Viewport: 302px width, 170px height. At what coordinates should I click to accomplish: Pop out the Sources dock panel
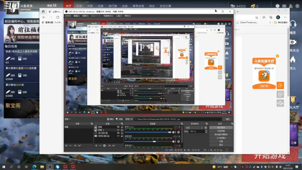tap(122, 124)
